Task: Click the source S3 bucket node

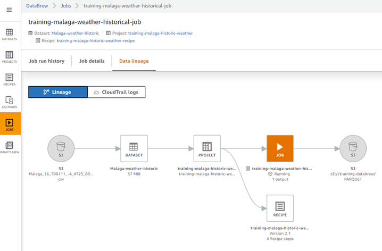Action: point(61,148)
